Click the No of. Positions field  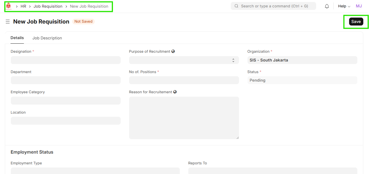tap(184, 80)
